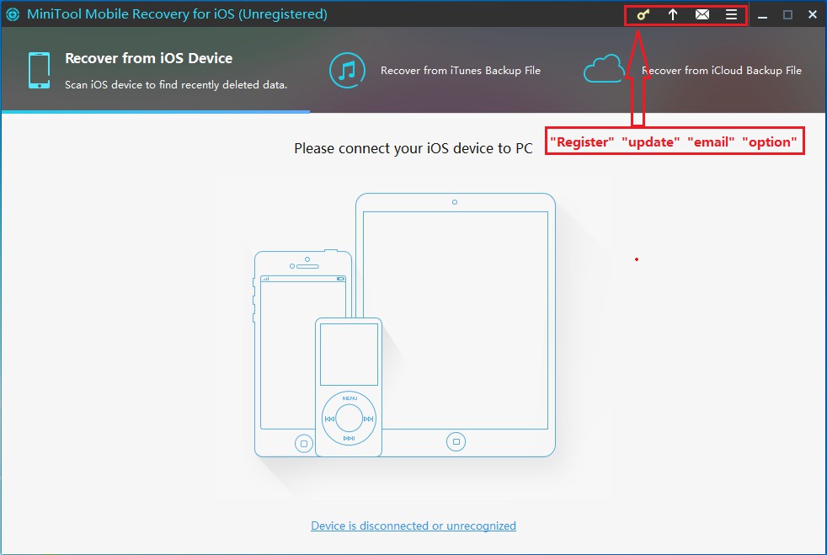Open the options hamburger menu
Viewport: 827px width, 555px height.
(731, 15)
